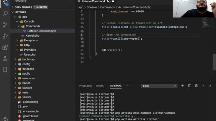Open Explorer more actions ellipsis
This screenshot has height=121, width=216.
[70, 1]
